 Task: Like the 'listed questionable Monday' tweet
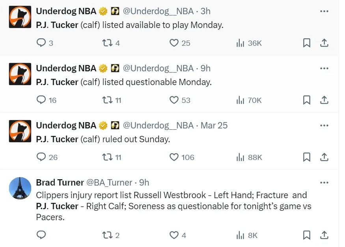(174, 100)
